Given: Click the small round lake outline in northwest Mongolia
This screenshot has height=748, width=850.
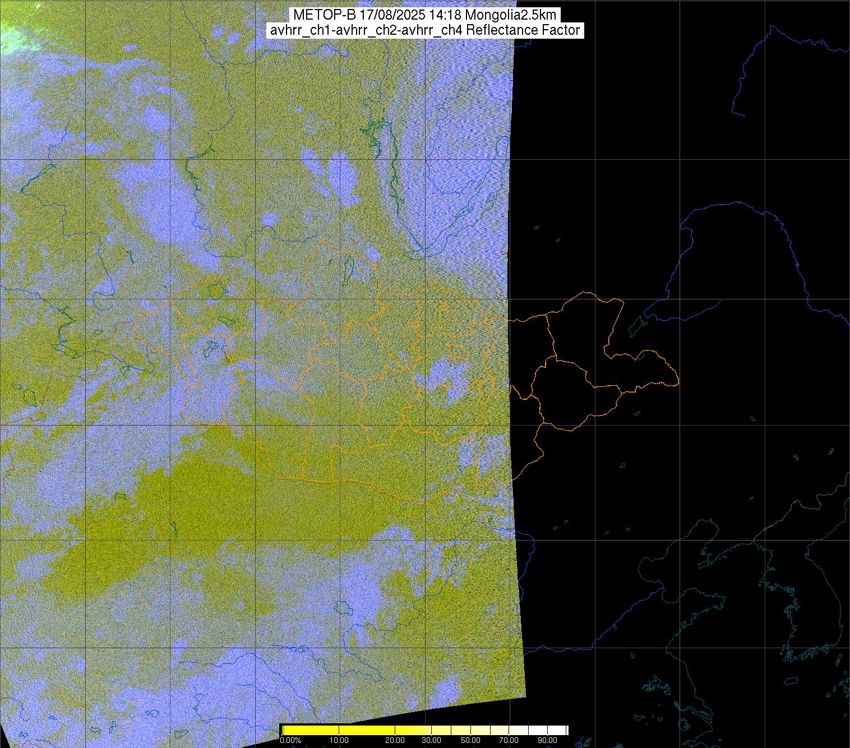Looking at the screenshot, I should click(214, 290).
